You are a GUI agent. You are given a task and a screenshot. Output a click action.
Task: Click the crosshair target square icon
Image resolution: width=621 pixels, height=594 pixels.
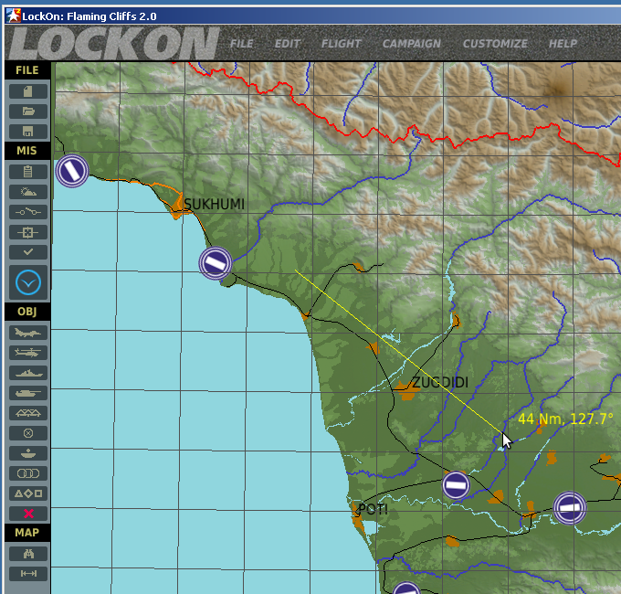coord(28,232)
